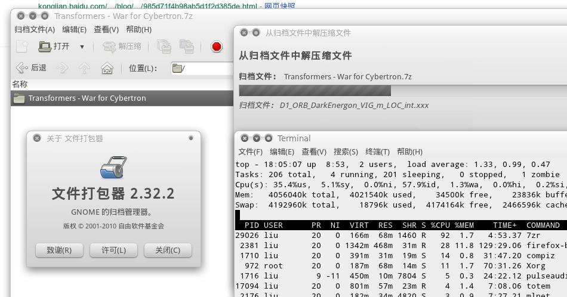The width and height of the screenshot is (567, 297).
Task: Click the 位置 location input field
Action: click(203, 68)
